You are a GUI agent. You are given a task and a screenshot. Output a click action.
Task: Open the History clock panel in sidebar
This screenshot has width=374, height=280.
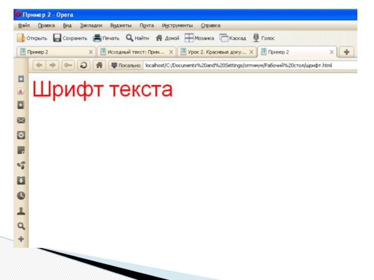click(x=21, y=196)
